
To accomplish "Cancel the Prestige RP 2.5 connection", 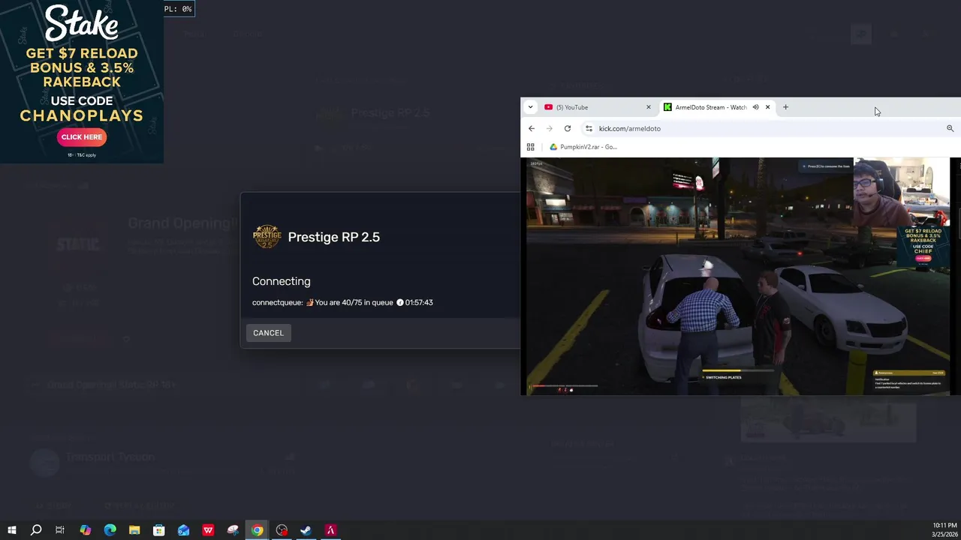I will click(268, 333).
